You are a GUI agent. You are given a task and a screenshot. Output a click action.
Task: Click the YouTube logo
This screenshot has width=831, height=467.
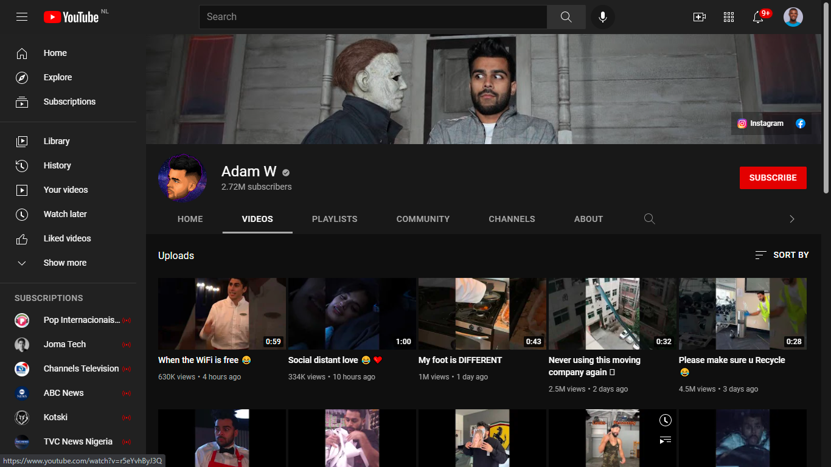point(71,17)
